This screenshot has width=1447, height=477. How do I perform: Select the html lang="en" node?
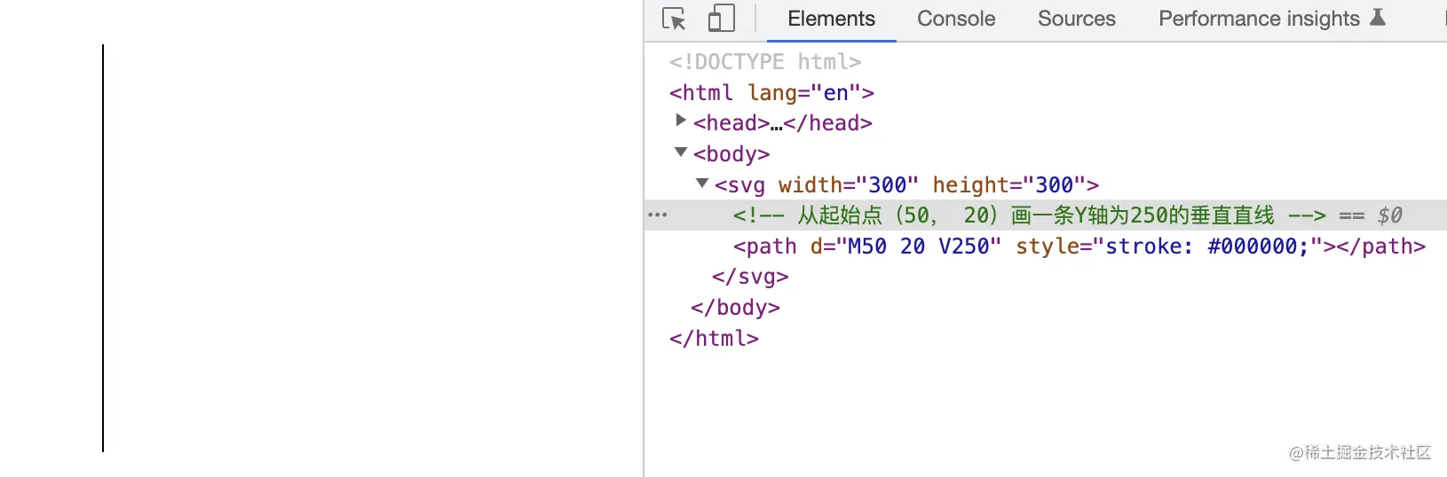(x=771, y=93)
